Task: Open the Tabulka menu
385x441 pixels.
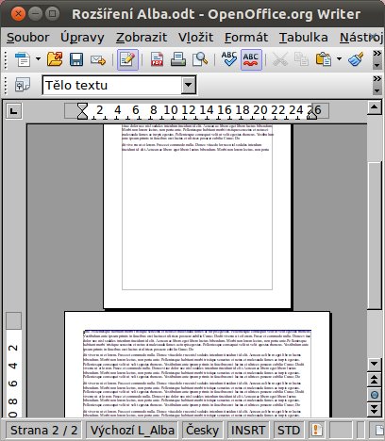Action: click(304, 38)
